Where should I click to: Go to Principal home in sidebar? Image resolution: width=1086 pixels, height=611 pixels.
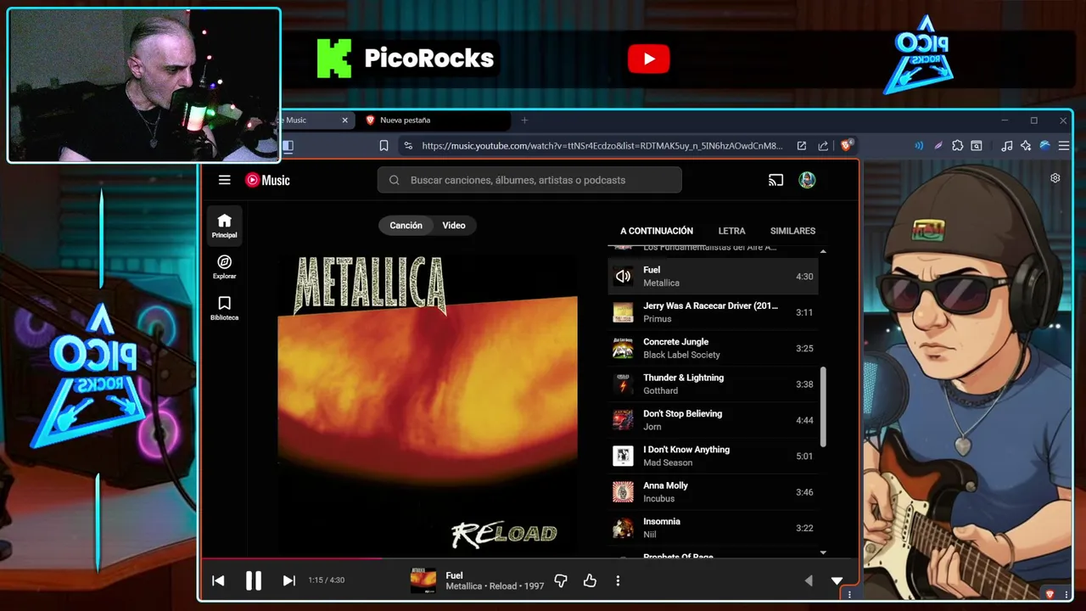point(224,226)
